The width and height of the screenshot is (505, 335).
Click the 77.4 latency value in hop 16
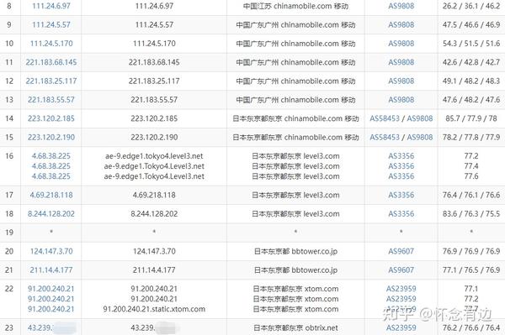(x=471, y=166)
